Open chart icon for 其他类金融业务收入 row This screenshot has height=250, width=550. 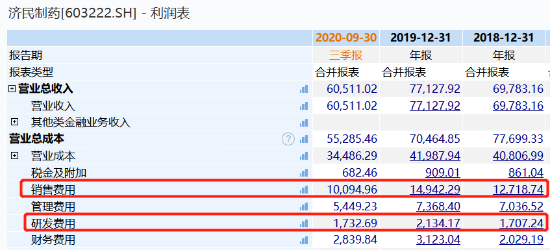pyautogui.click(x=304, y=122)
